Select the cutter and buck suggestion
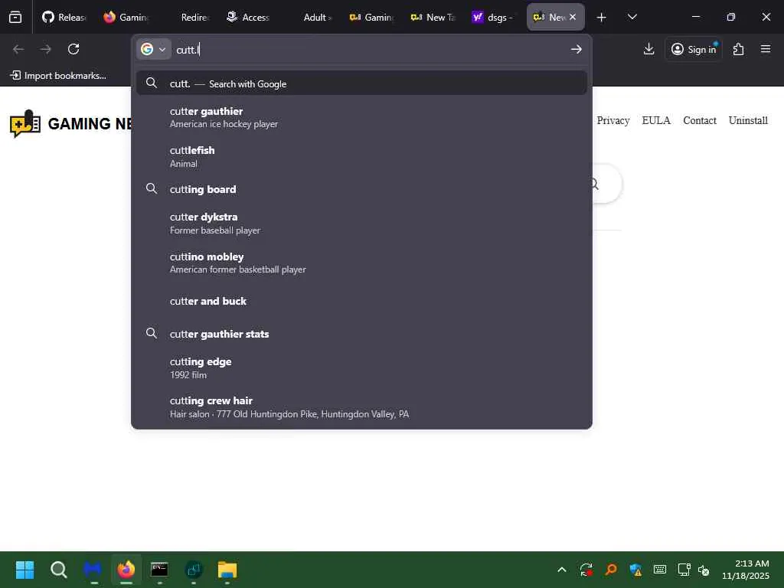The height and width of the screenshot is (588, 784). 361,301
